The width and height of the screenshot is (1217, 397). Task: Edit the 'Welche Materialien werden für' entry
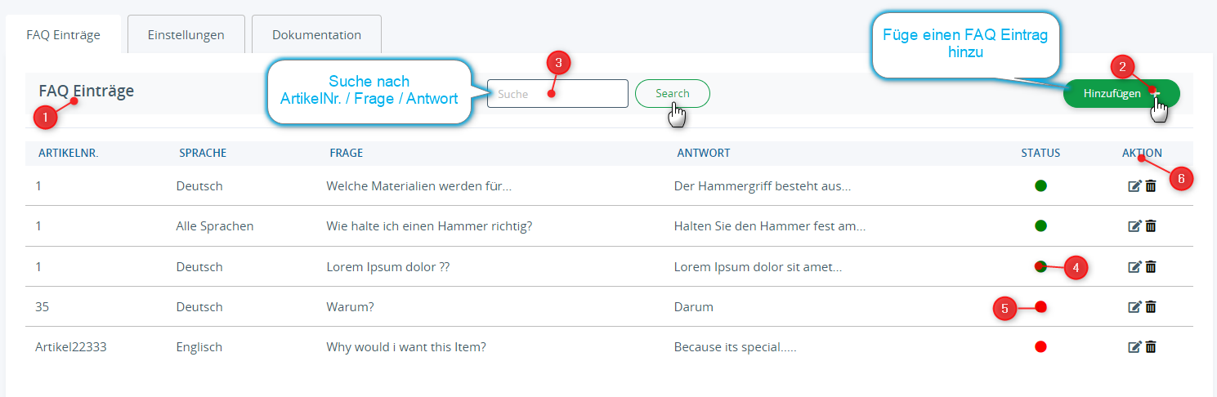pyautogui.click(x=1134, y=186)
